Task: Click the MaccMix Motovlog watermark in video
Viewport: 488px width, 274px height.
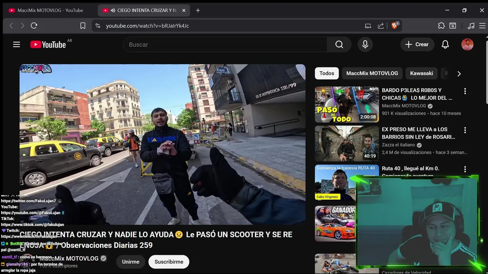Action: coord(36,69)
